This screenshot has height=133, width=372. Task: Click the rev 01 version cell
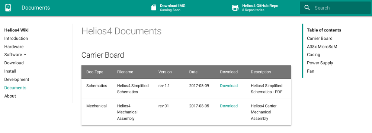click(x=163, y=106)
